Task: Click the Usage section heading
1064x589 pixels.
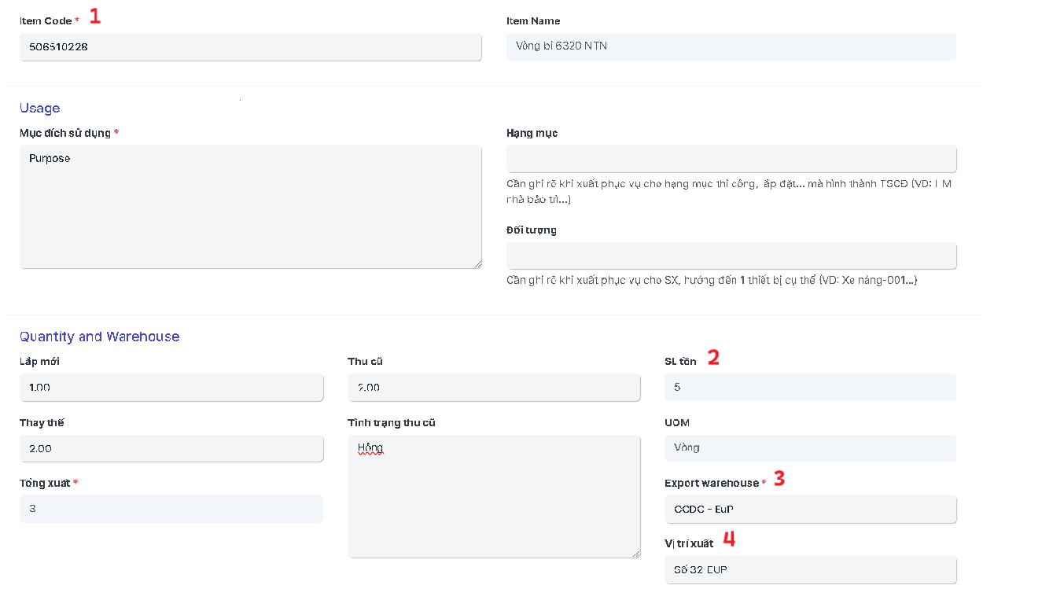Action: click(40, 109)
